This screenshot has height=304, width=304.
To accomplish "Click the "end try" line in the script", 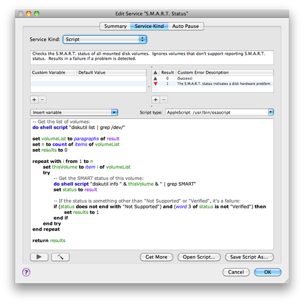I will click(x=52, y=223).
